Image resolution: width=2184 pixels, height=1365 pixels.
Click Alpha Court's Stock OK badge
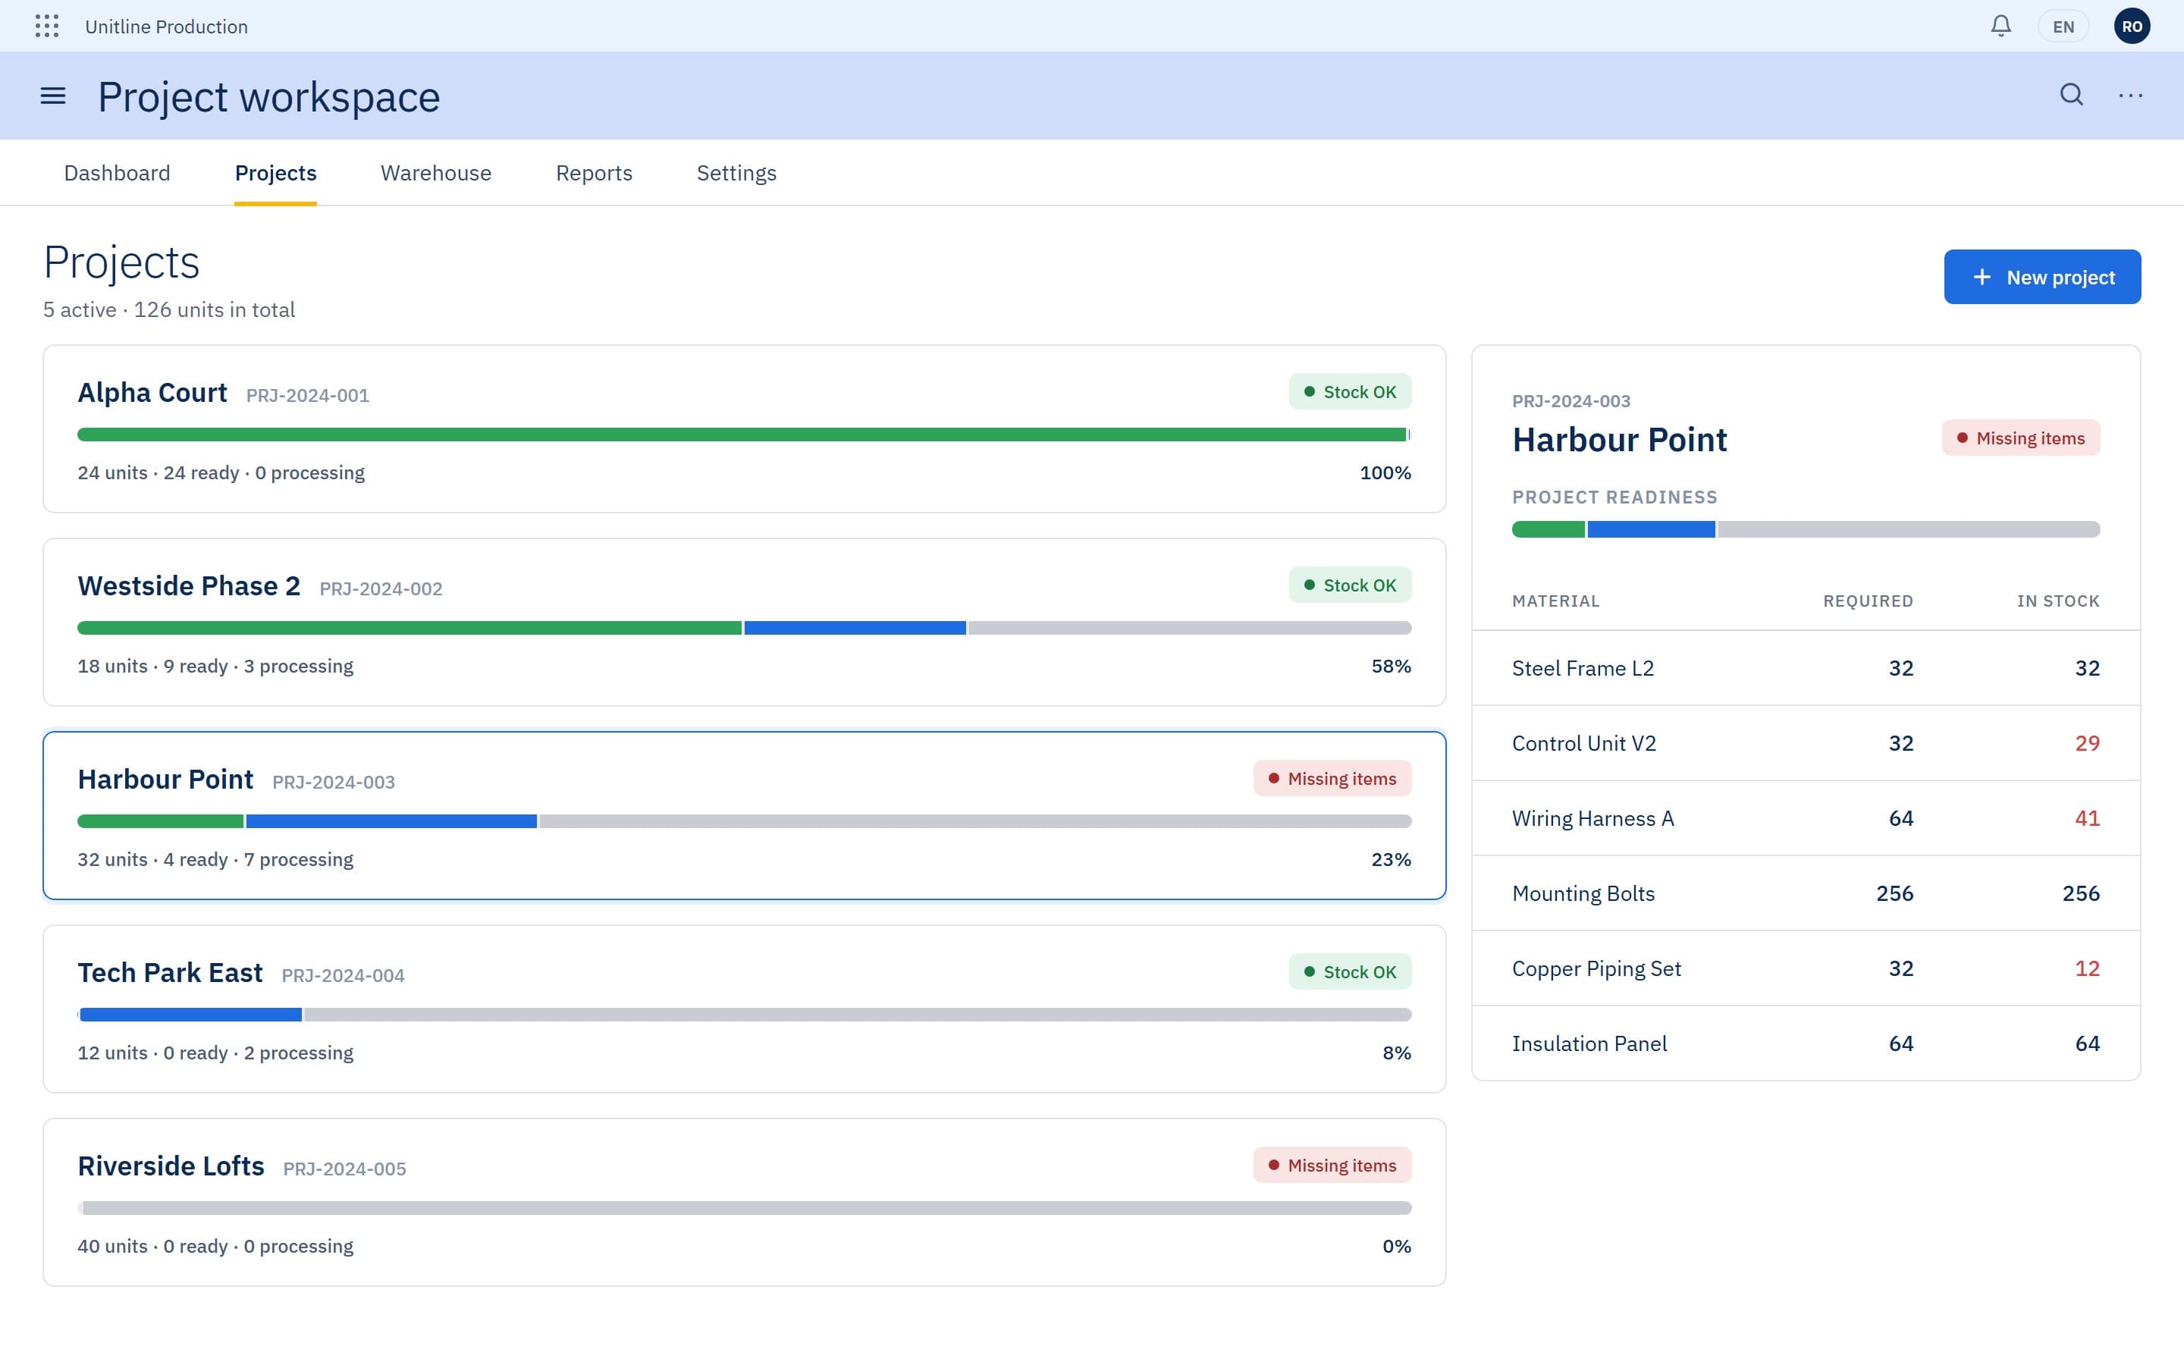[1350, 392]
